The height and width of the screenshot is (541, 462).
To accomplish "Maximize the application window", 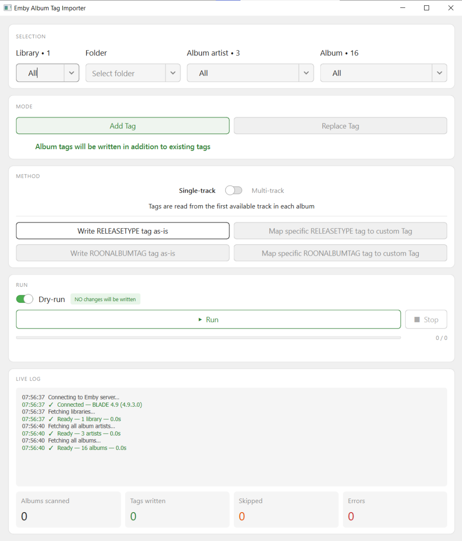I will tap(426, 8).
